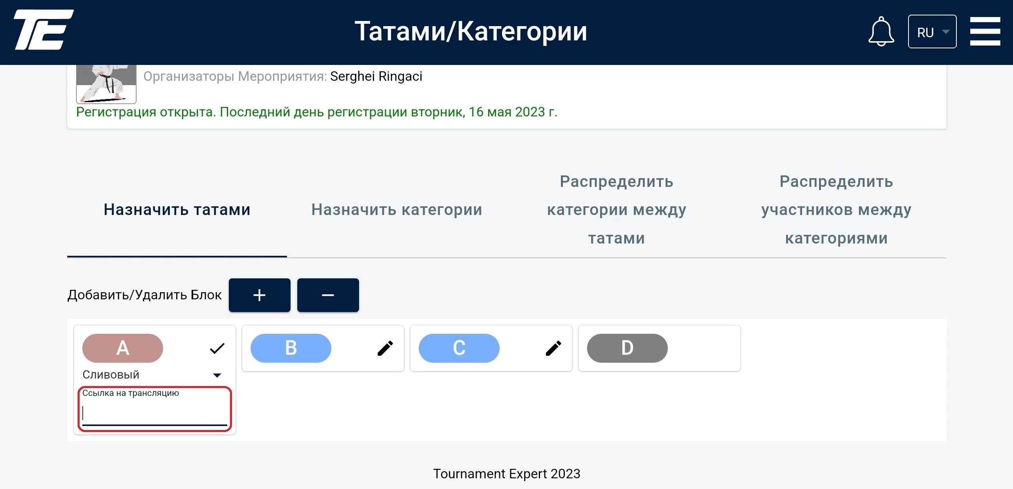Switch to Назначить татами tab
Image resolution: width=1013 pixels, height=489 pixels.
point(177,209)
